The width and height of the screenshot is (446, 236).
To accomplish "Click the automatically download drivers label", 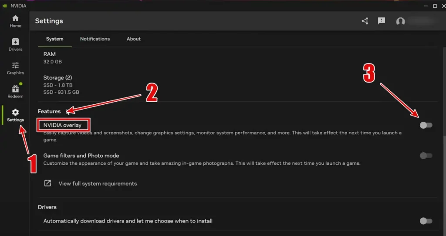I will pos(128,221).
